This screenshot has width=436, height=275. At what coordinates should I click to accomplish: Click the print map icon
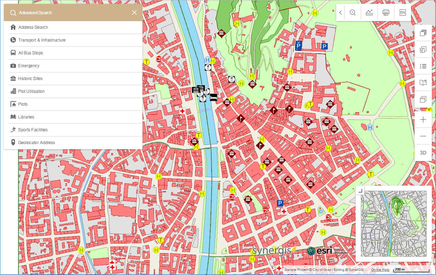coord(386,12)
